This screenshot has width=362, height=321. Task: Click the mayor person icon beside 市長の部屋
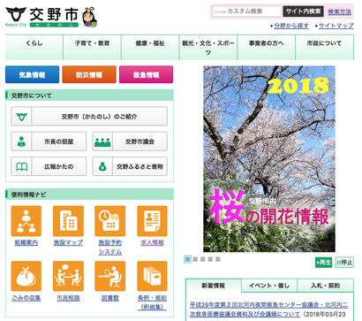click(21, 141)
